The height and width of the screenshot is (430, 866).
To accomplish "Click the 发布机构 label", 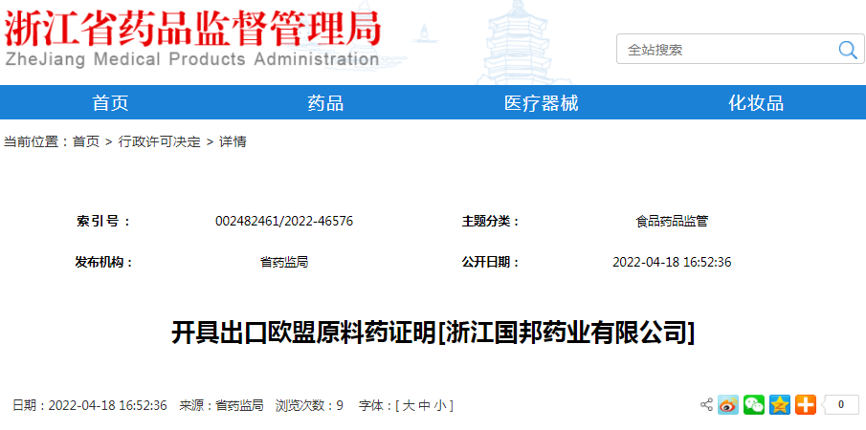I will click(104, 262).
